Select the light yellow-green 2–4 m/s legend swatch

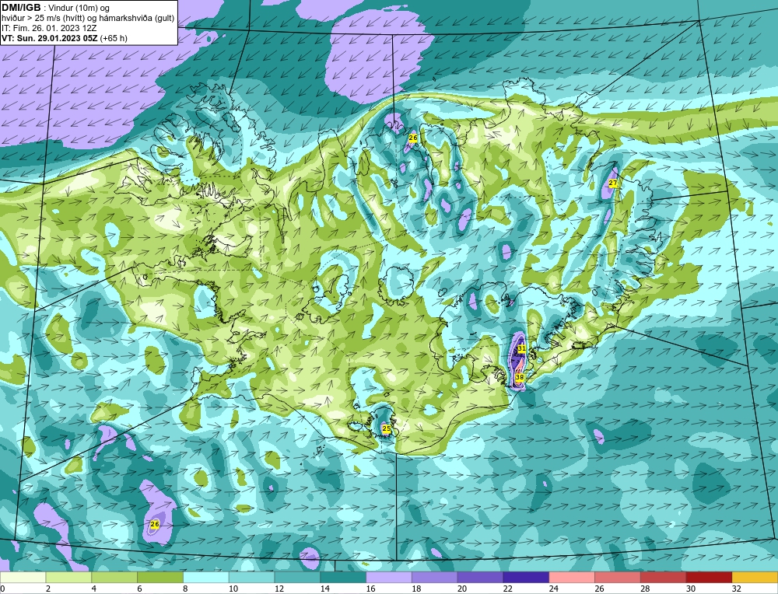(68, 577)
